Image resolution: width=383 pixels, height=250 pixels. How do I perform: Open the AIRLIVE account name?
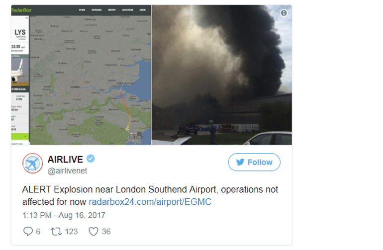65,160
